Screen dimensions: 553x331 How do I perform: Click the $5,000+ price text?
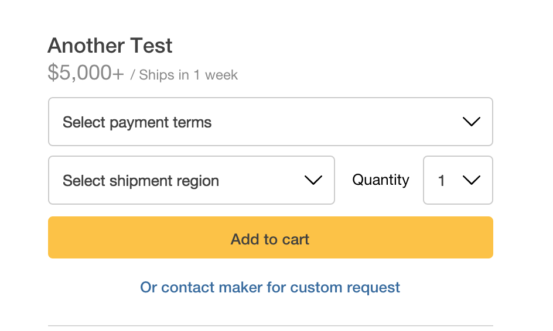pyautogui.click(x=86, y=72)
